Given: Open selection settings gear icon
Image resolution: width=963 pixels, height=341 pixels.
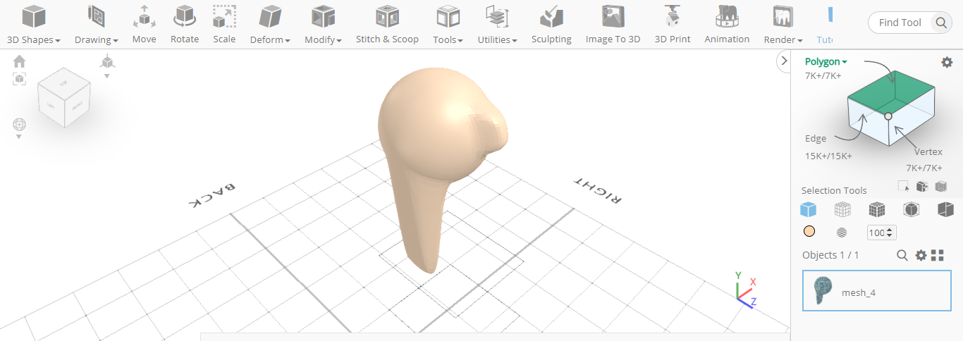Looking at the screenshot, I should pyautogui.click(x=947, y=62).
